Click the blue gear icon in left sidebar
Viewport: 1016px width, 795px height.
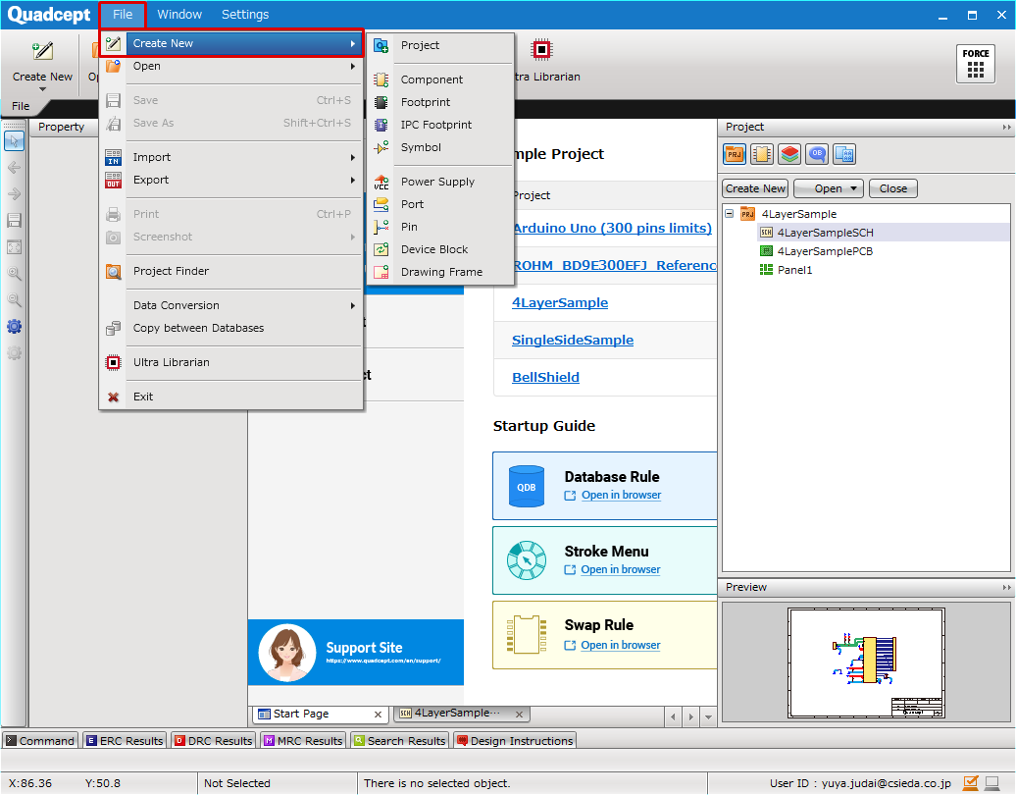(14, 327)
